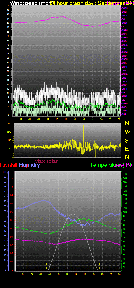Image resolution: width=134 pixels, height=288 pixels.
Task: Click the E compass direction label
Action: click(127, 149)
